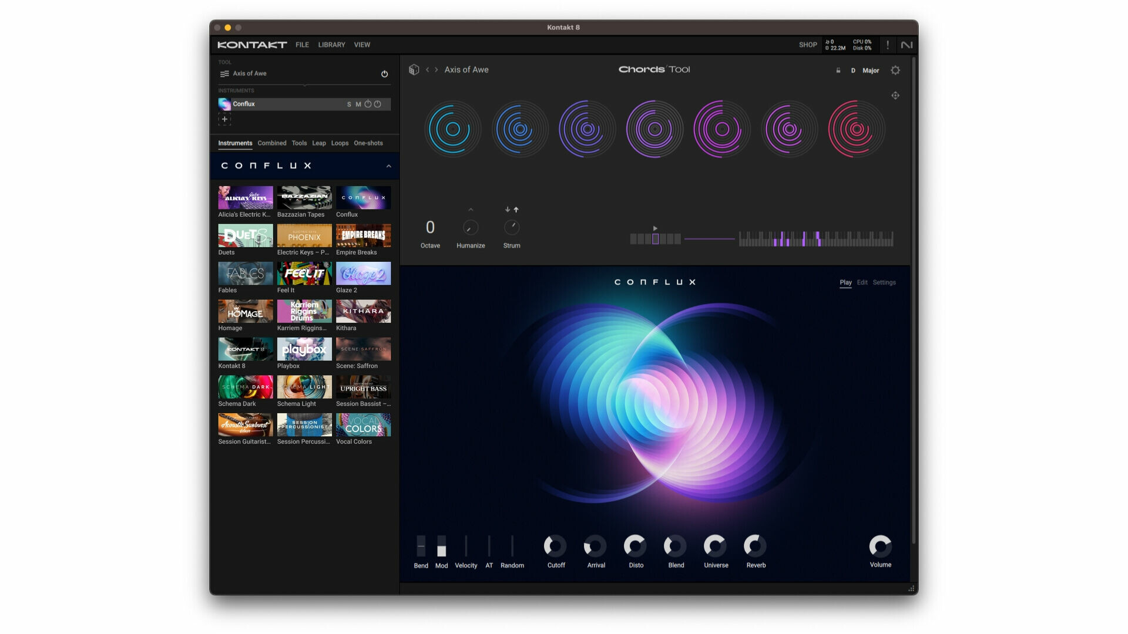Toggle the first power icon on the Conflux row

pyautogui.click(x=368, y=104)
